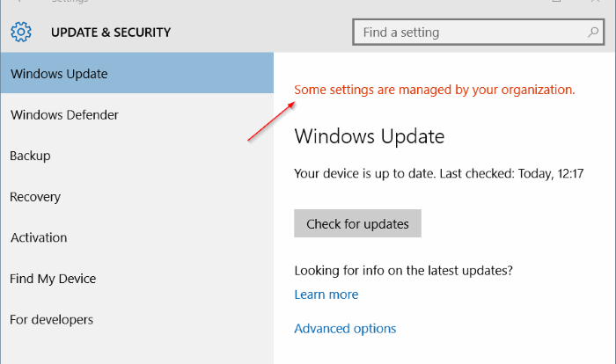The width and height of the screenshot is (616, 364).
Task: Select Windows Update in the sidebar
Action: tap(137, 73)
